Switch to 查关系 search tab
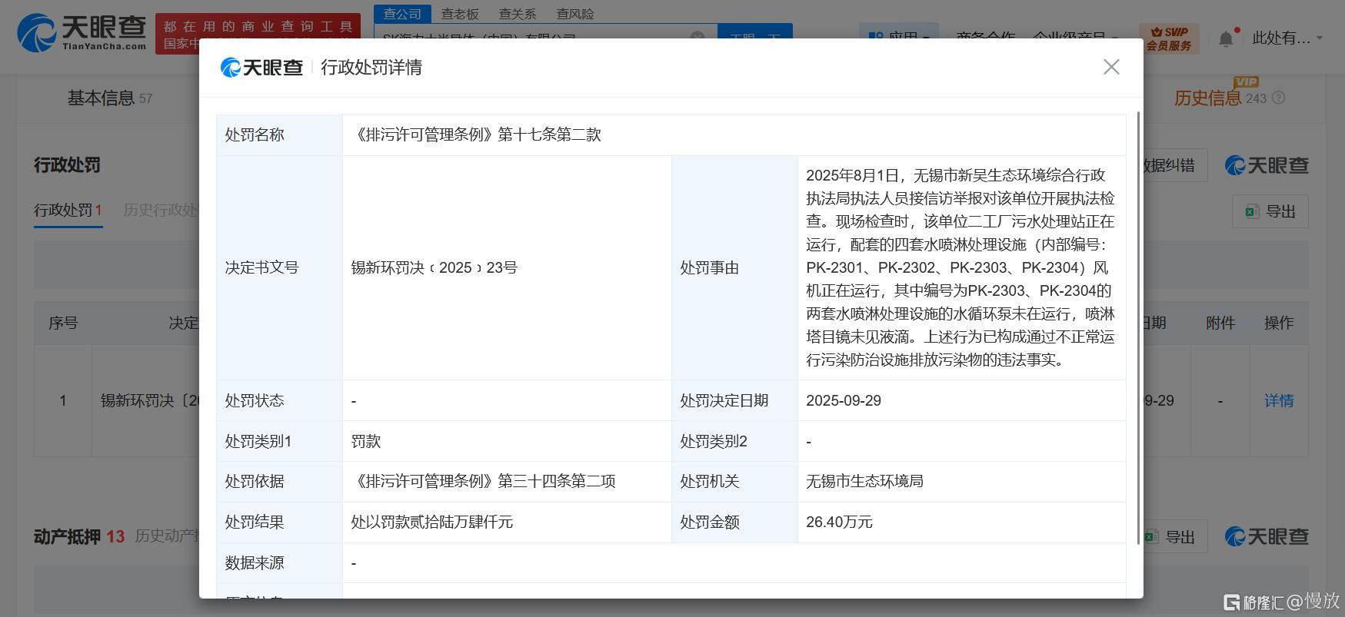 tap(518, 14)
